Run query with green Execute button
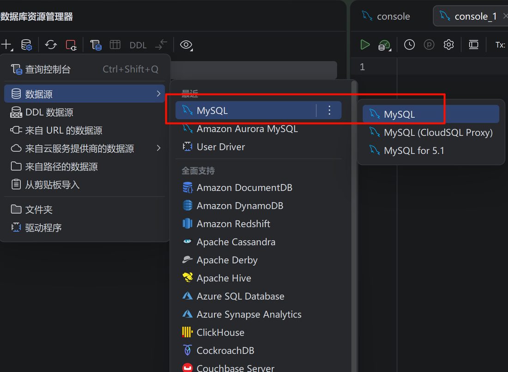 [365, 44]
